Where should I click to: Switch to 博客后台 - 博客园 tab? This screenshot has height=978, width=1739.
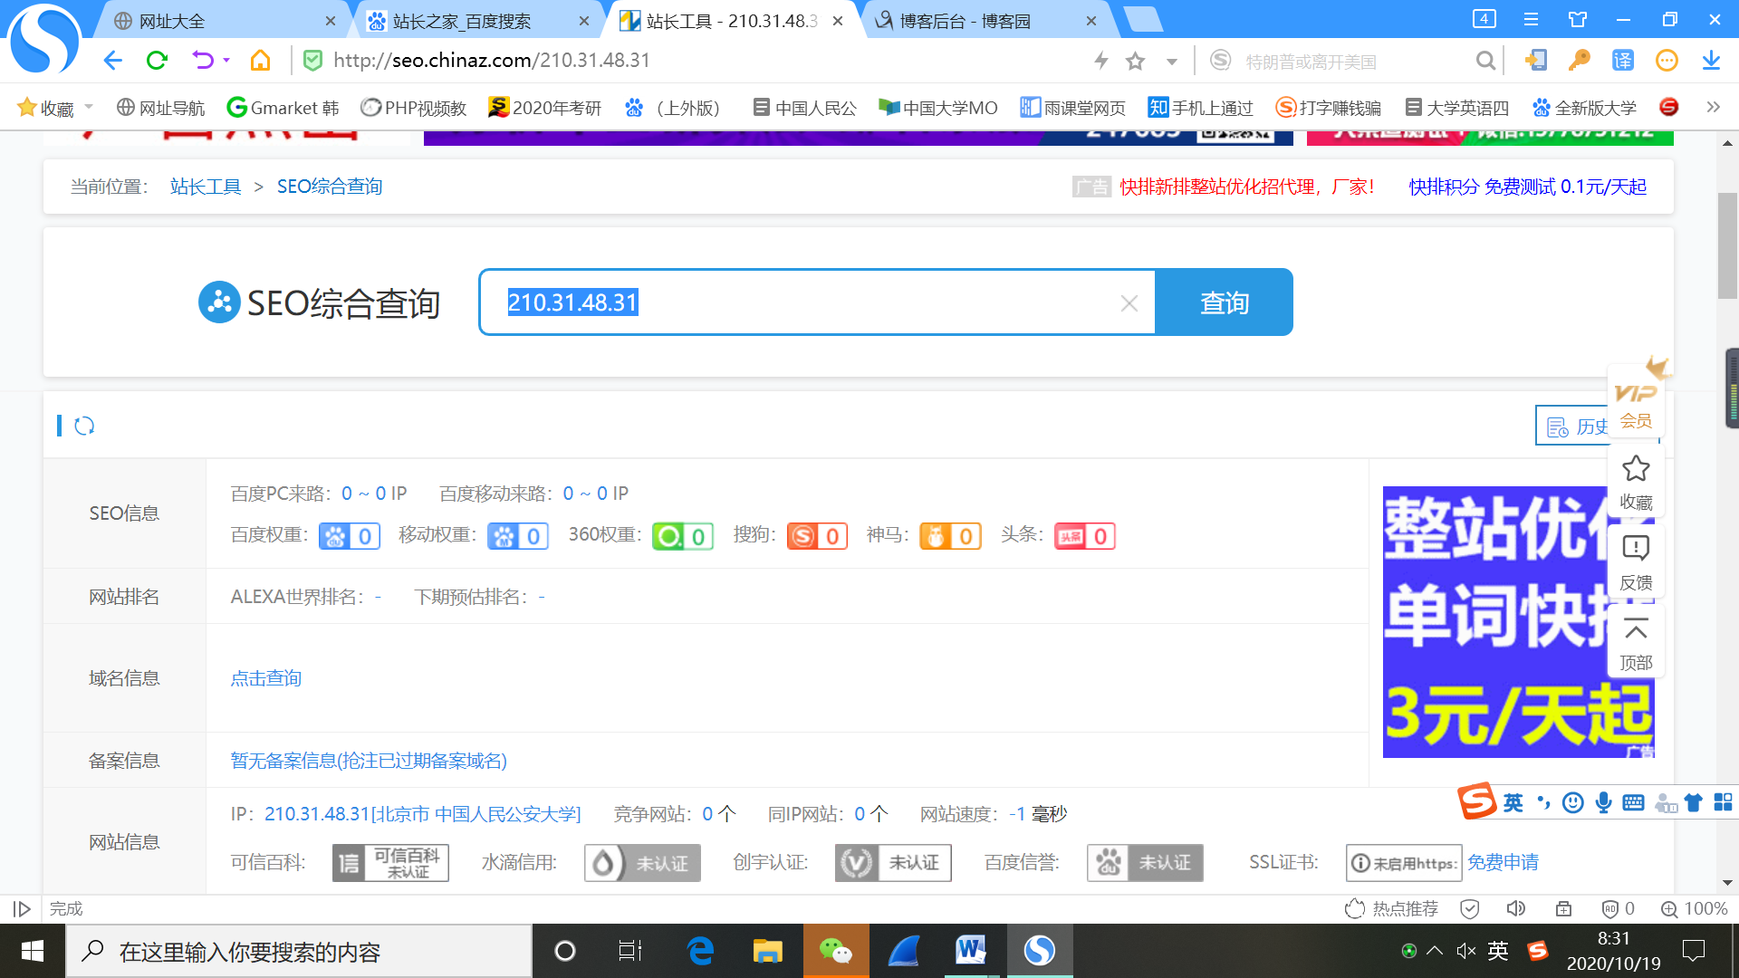pyautogui.click(x=965, y=21)
